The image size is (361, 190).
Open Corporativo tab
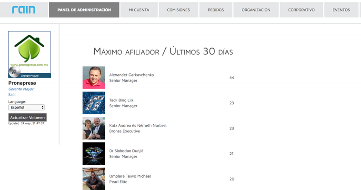tap(301, 10)
